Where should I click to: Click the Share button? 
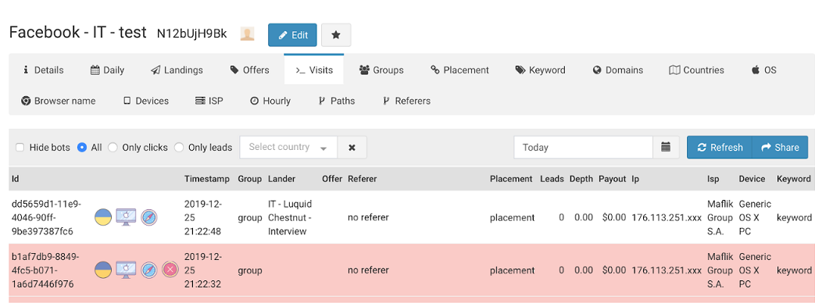[x=780, y=147]
